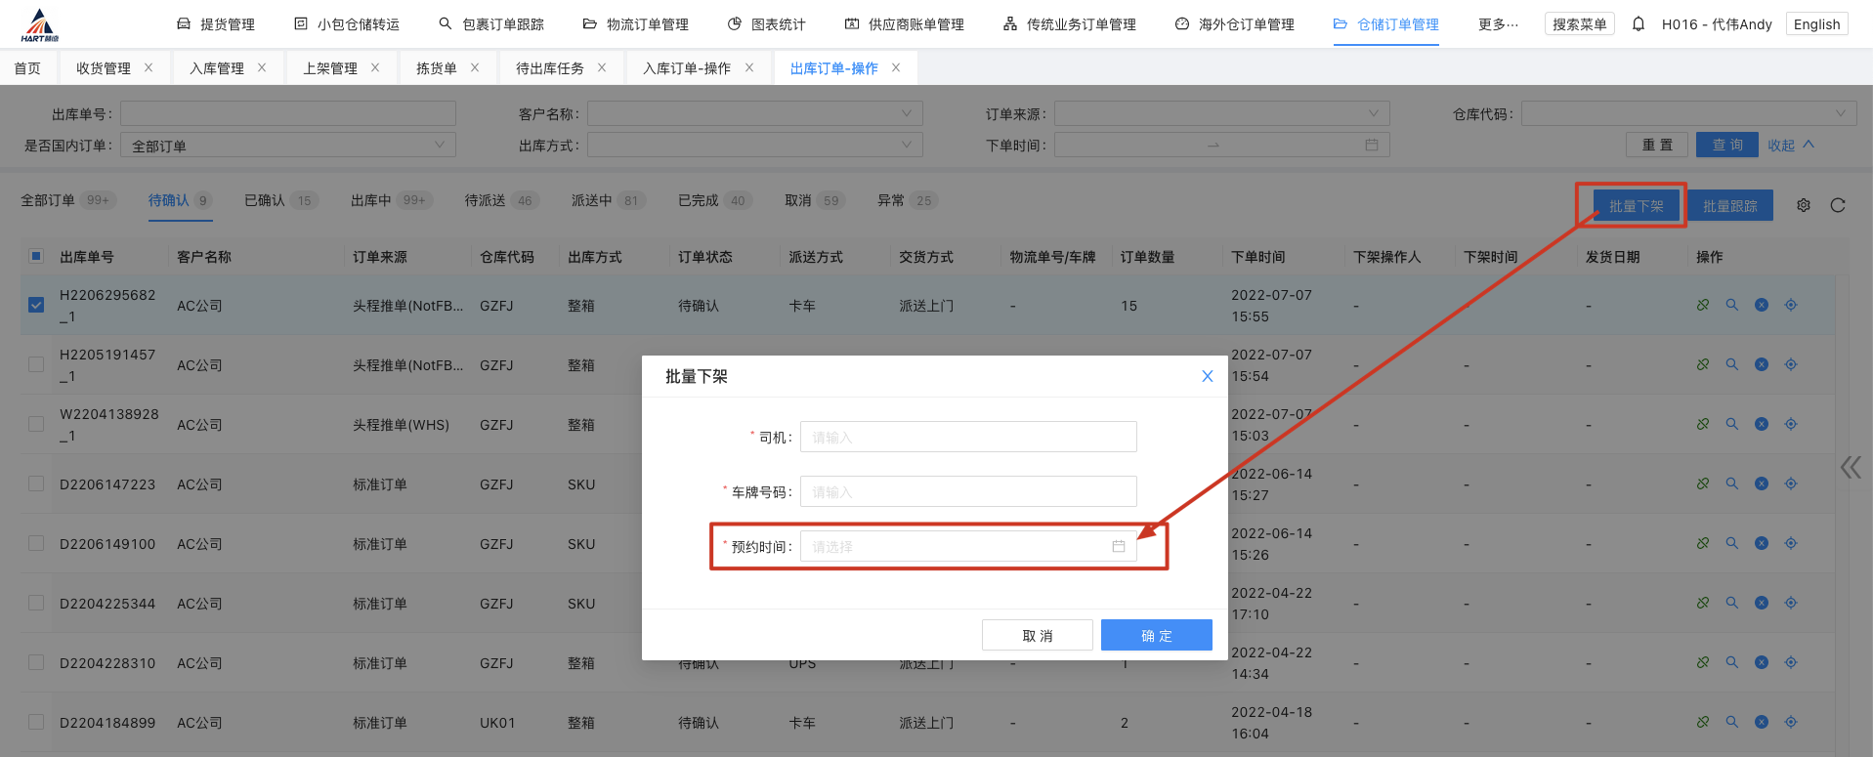This screenshot has height=757, width=1873.
Task: Click 确定 button in the dialog
Action: [x=1156, y=635]
